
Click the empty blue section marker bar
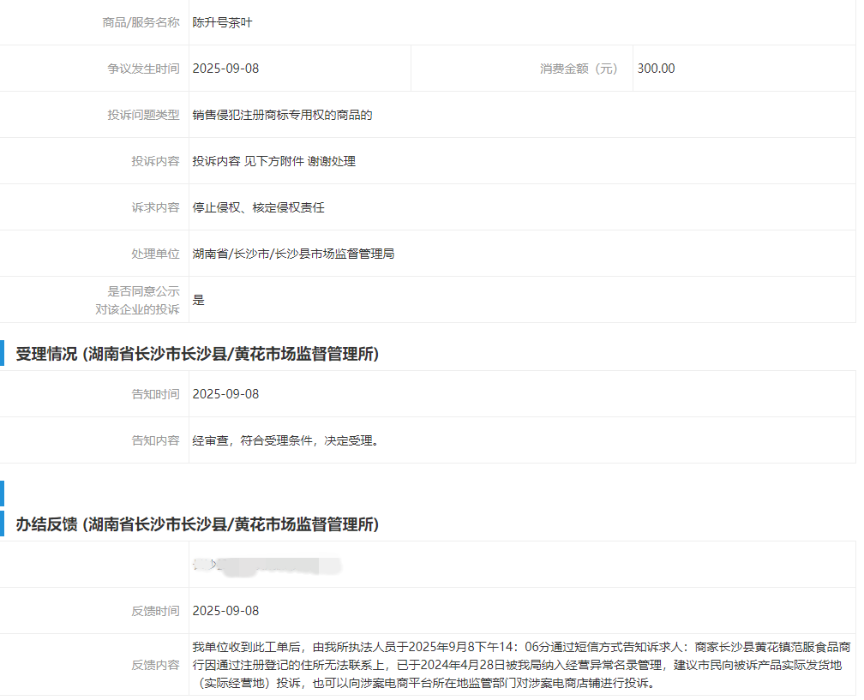(x=3, y=494)
